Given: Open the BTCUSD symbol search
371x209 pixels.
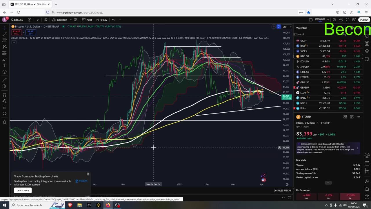Looking at the screenshot, I should pyautogui.click(x=17, y=20).
